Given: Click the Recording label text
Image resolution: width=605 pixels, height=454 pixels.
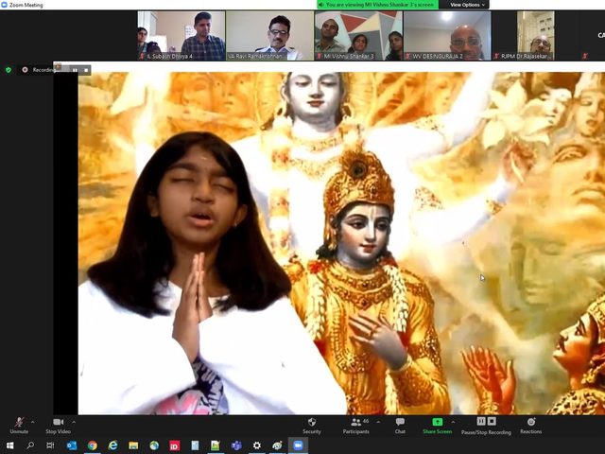Looking at the screenshot, I should tap(43, 70).
